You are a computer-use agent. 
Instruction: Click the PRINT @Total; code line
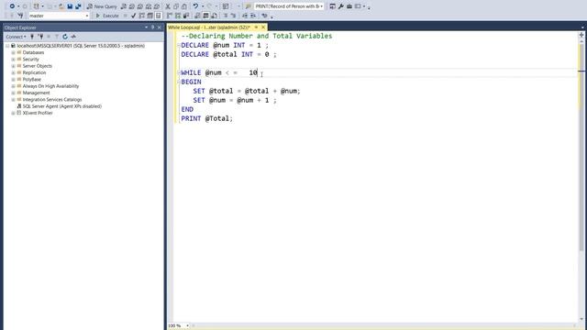tap(206, 118)
